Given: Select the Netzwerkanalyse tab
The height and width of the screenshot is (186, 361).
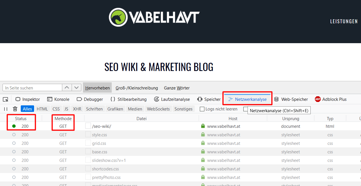Looking at the screenshot, I should 248,99.
